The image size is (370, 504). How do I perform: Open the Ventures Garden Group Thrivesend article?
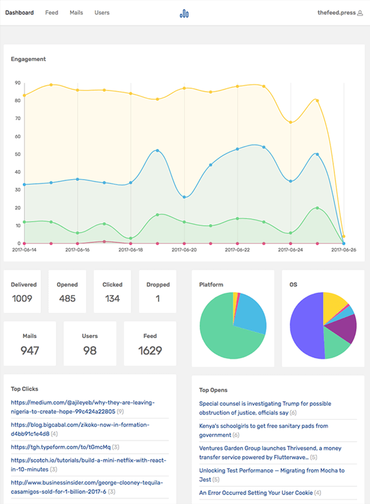coord(270,453)
